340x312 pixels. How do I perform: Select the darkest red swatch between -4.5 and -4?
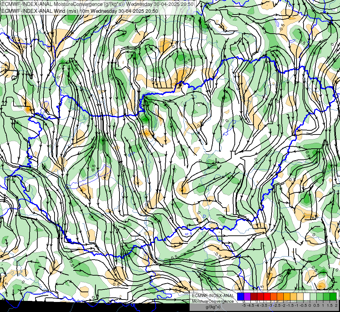pyautogui.click(x=254, y=297)
